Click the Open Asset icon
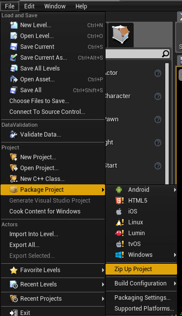Image resolution: width=182 pixels, height=316 pixels. 14,79
